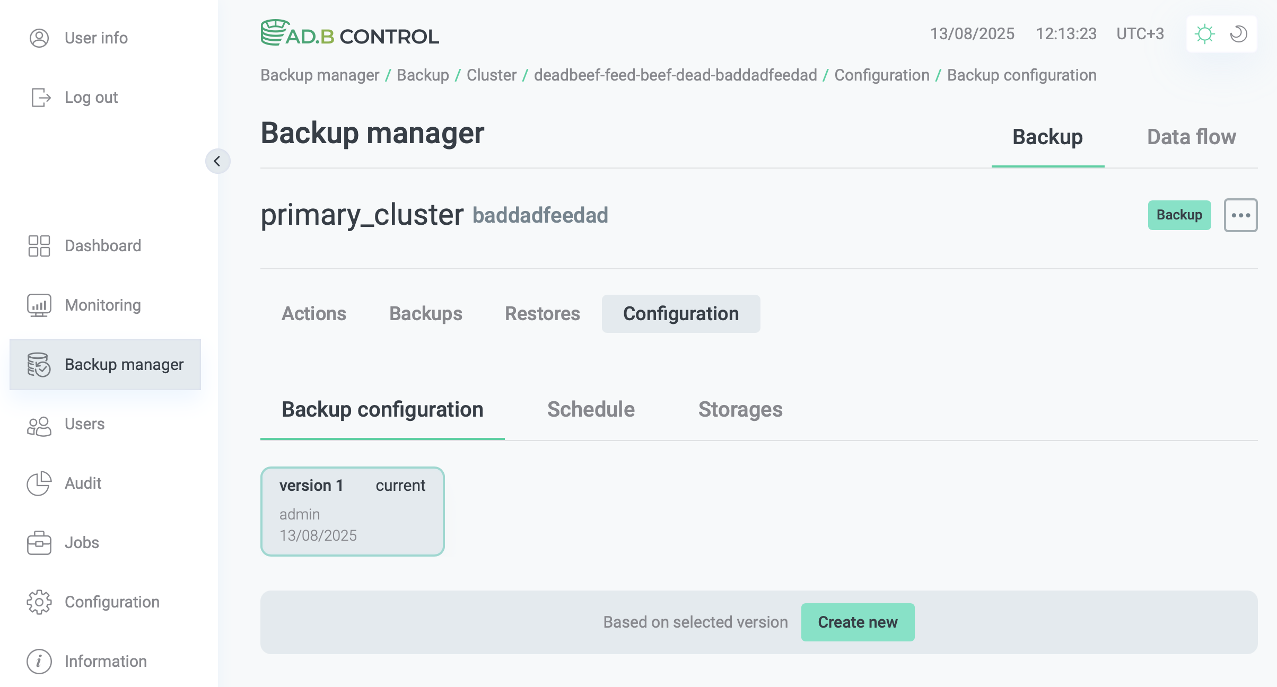Click the Cluster breadcrumb link
This screenshot has height=687, width=1277.
coord(491,75)
